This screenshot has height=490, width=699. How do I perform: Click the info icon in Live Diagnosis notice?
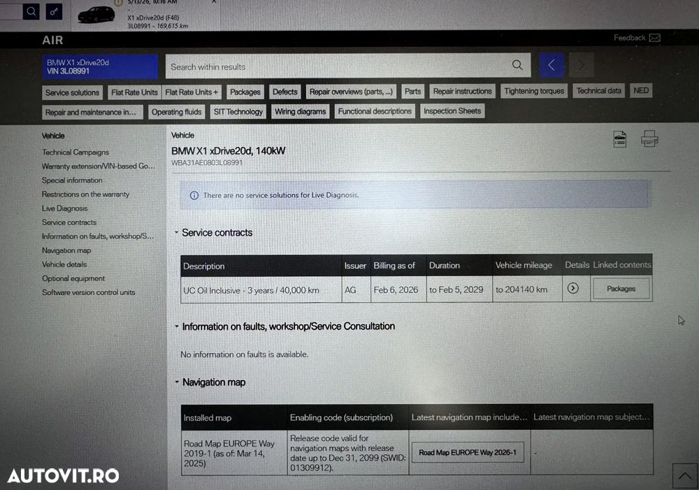[194, 195]
